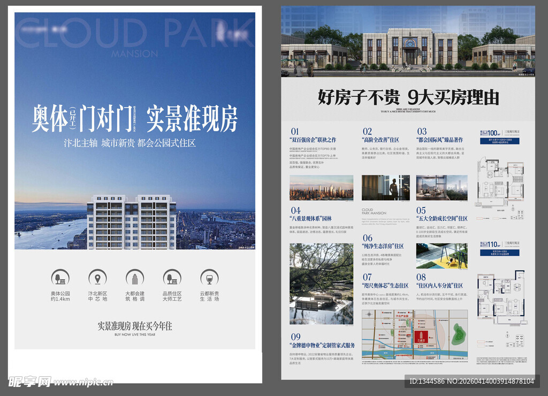
Task: Open the garden courtyard photo beside reason 06
Action: (321, 284)
